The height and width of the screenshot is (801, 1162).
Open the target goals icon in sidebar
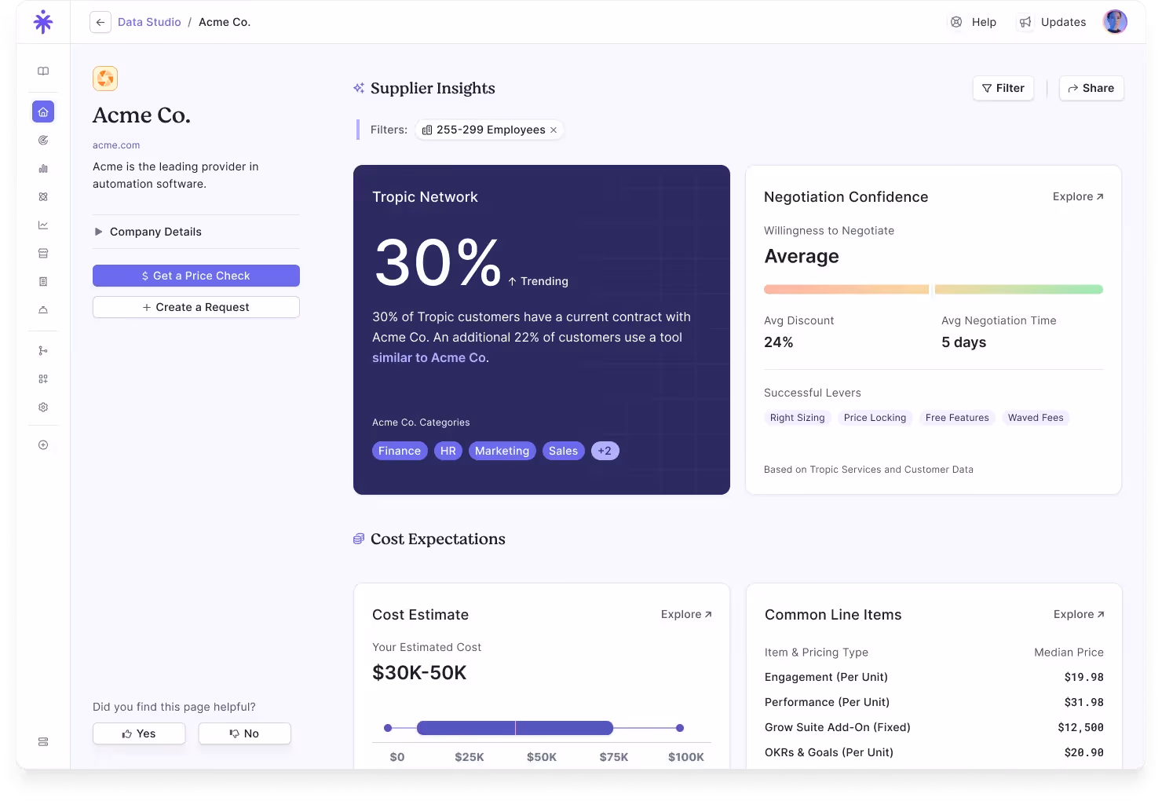pos(43,141)
